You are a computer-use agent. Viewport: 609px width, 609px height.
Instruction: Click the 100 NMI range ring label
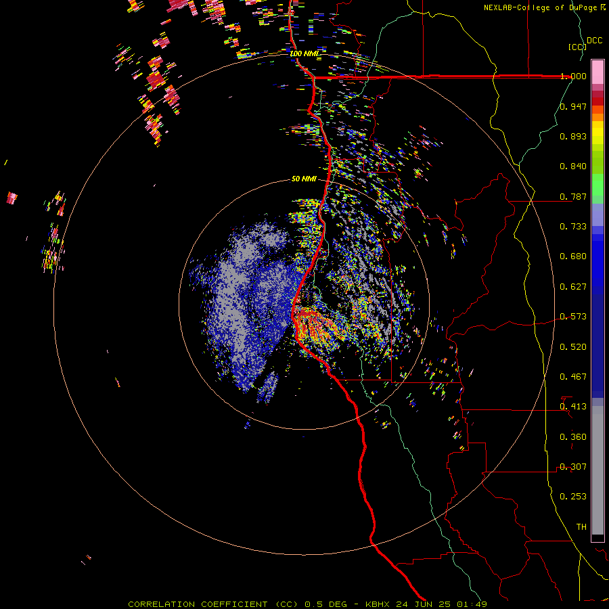pos(304,53)
